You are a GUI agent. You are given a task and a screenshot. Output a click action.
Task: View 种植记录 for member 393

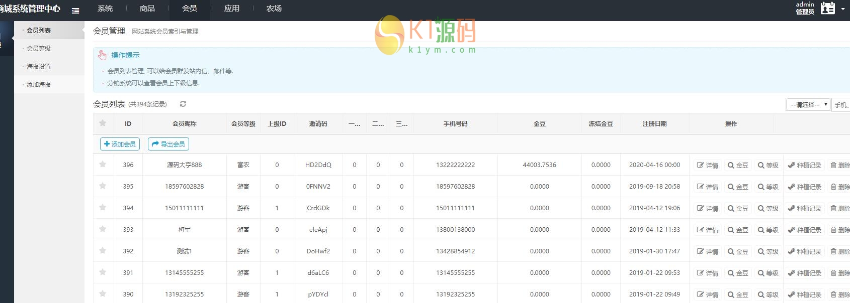[804, 230]
